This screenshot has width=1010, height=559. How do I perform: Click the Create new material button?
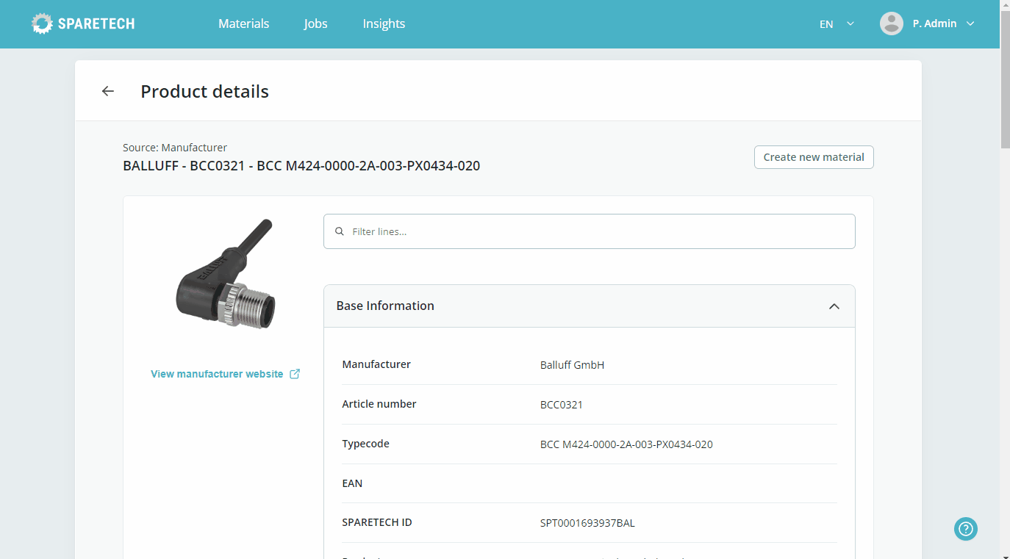point(814,157)
